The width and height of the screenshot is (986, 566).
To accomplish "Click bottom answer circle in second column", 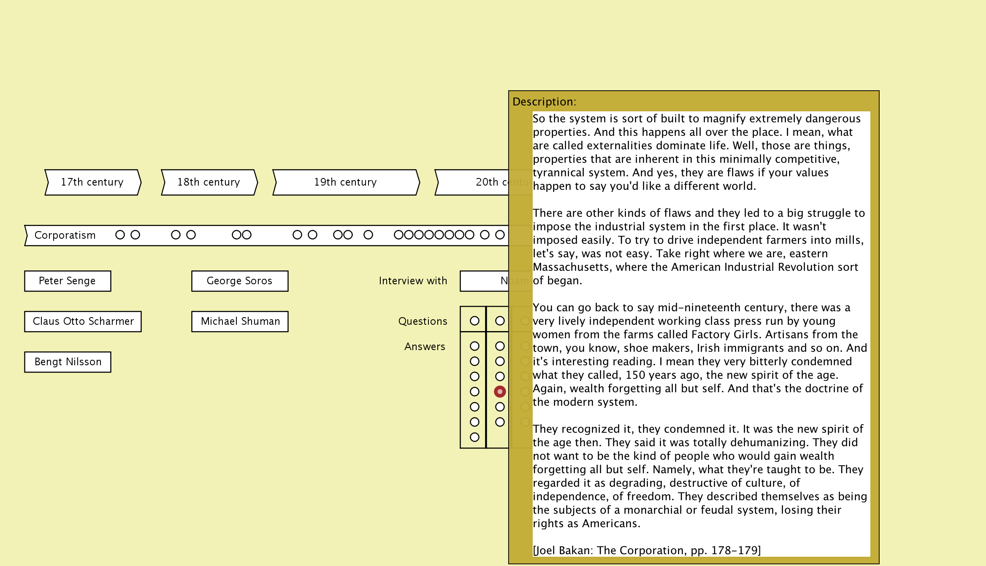I will (500, 422).
